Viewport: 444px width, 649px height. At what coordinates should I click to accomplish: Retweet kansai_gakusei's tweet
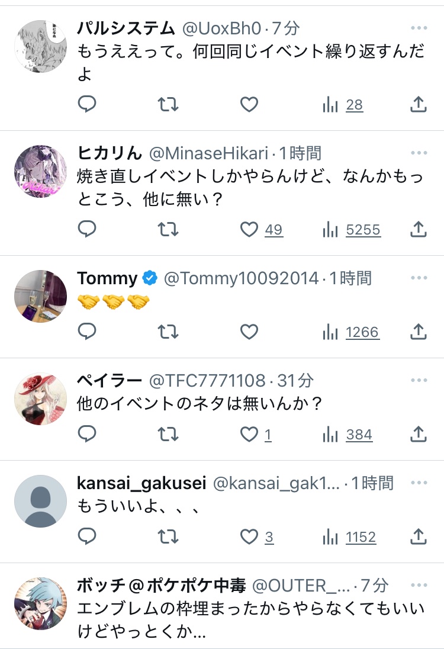(x=168, y=537)
